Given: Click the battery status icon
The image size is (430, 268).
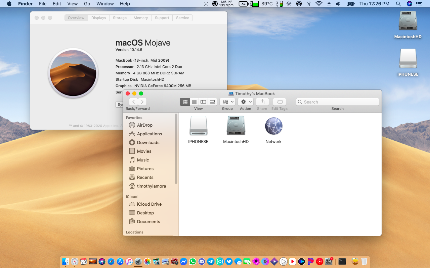Looking at the screenshot, I should [350, 4].
